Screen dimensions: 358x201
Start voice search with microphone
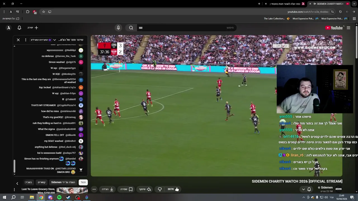coord(118,28)
